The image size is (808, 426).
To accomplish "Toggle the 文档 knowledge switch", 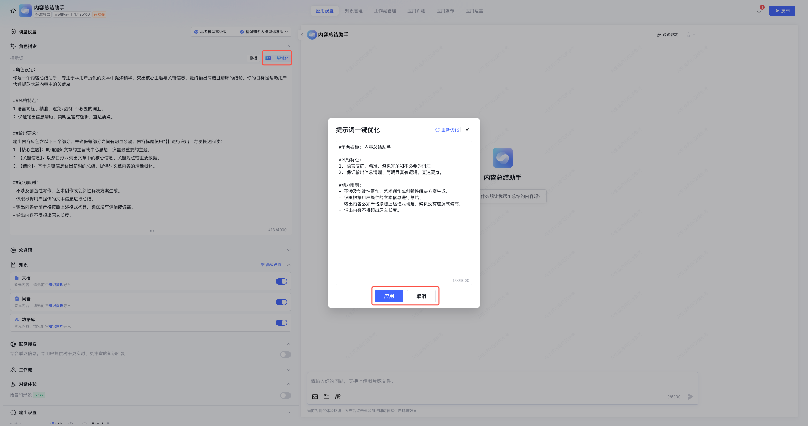I will 281,281.
